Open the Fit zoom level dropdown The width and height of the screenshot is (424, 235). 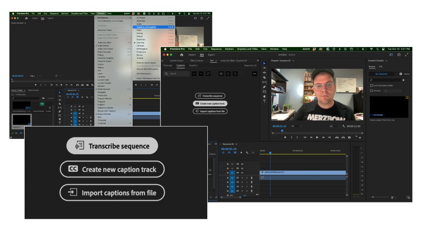pyautogui.click(x=296, y=126)
